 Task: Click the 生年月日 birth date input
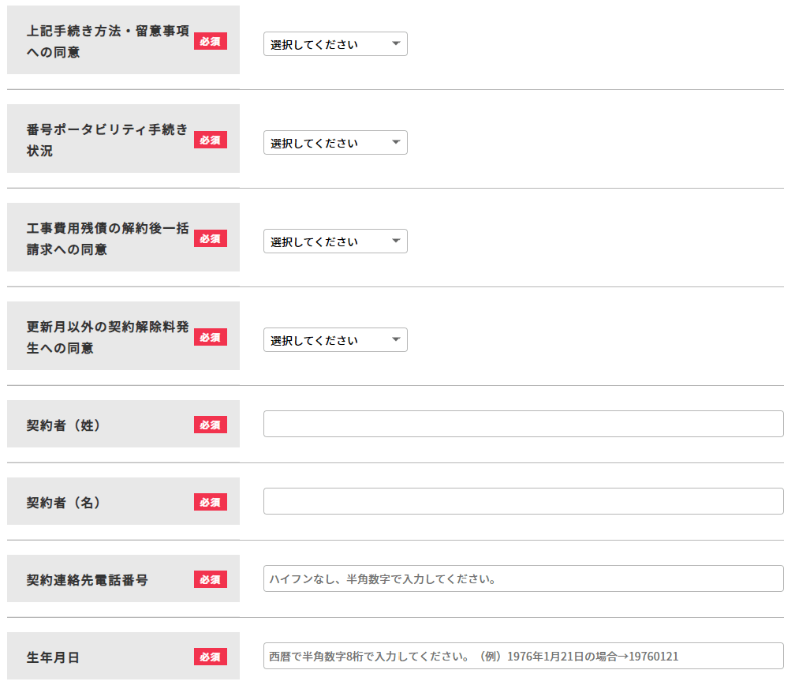pos(523,656)
